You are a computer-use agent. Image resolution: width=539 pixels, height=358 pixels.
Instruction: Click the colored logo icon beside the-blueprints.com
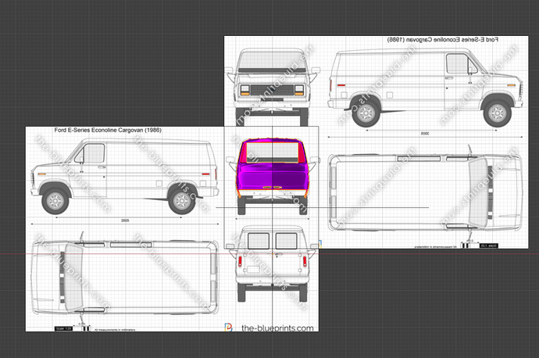click(228, 328)
